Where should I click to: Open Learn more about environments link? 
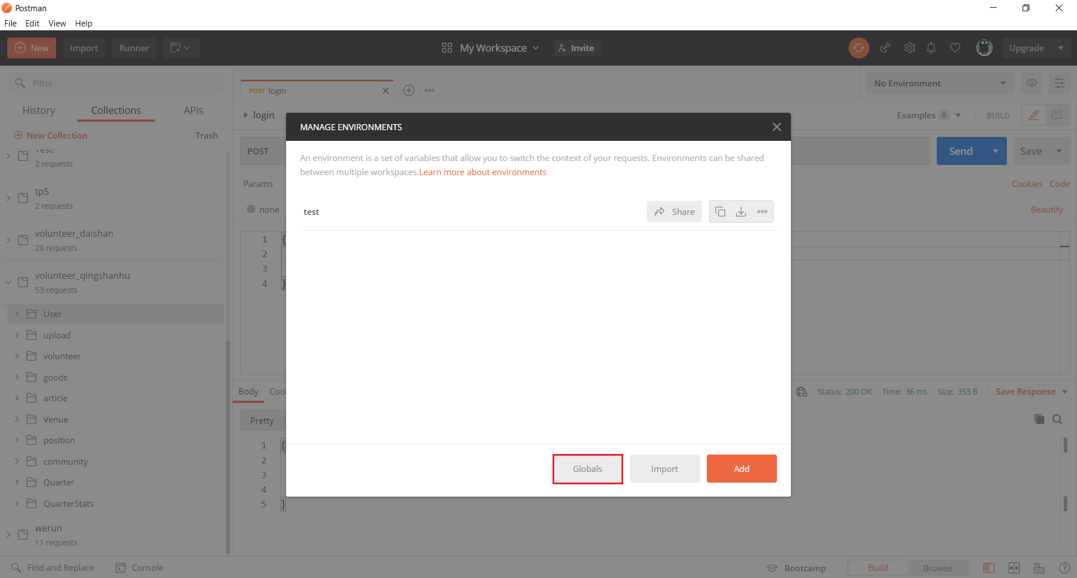pos(482,172)
